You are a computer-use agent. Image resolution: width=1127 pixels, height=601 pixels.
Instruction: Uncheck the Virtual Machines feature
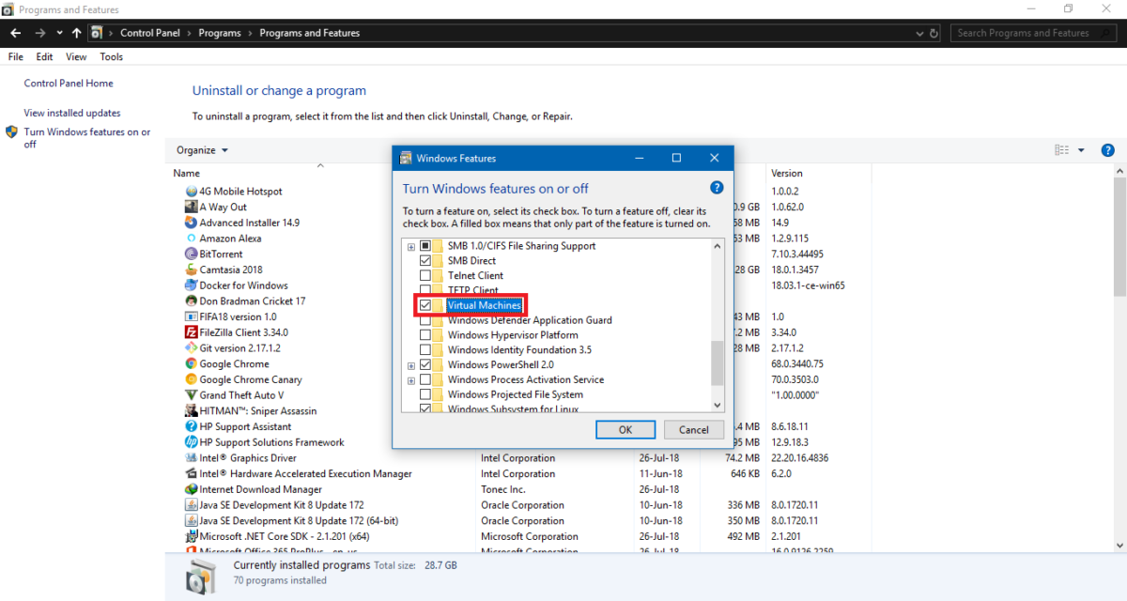click(425, 305)
